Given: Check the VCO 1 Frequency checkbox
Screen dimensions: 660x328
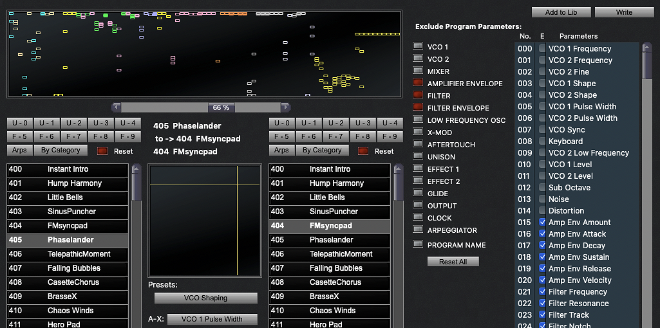Looking at the screenshot, I should (542, 49).
